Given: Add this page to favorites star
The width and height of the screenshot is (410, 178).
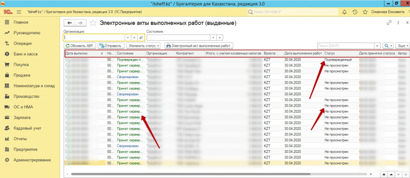Looking at the screenshot, I should pyautogui.click(x=93, y=23).
